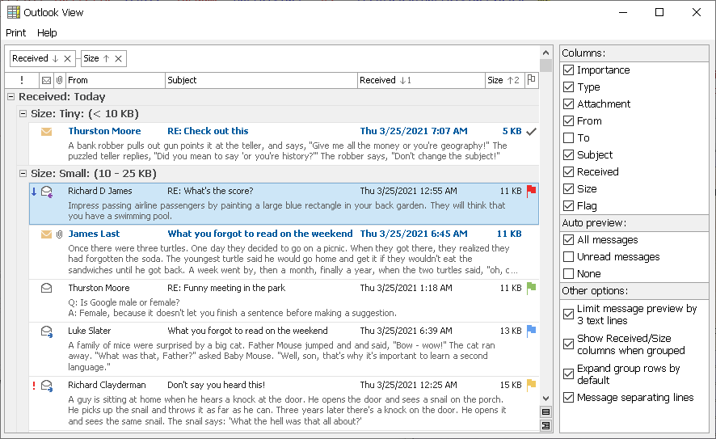716x439 pixels.
Task: Click opened envelope icon of Funny meeting message
Action: (46, 289)
